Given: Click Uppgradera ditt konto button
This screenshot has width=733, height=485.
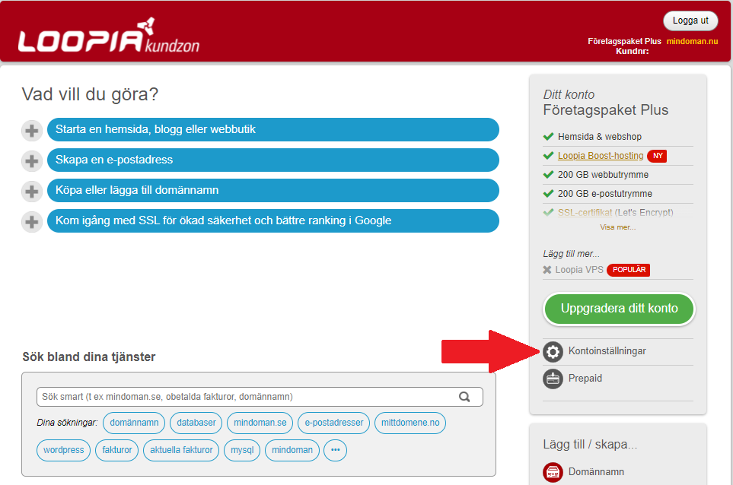Looking at the screenshot, I should (x=619, y=308).
